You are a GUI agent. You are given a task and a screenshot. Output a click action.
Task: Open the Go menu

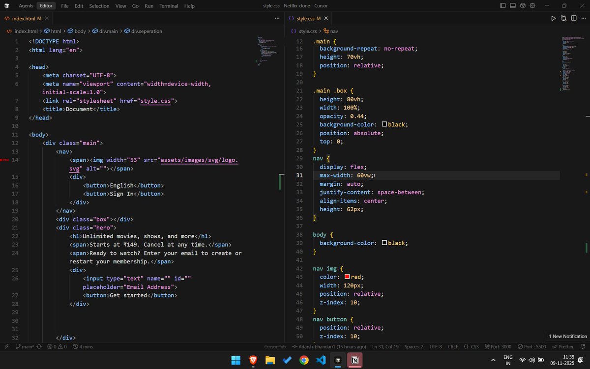coord(135,6)
